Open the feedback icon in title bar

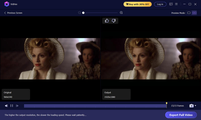point(171,4)
